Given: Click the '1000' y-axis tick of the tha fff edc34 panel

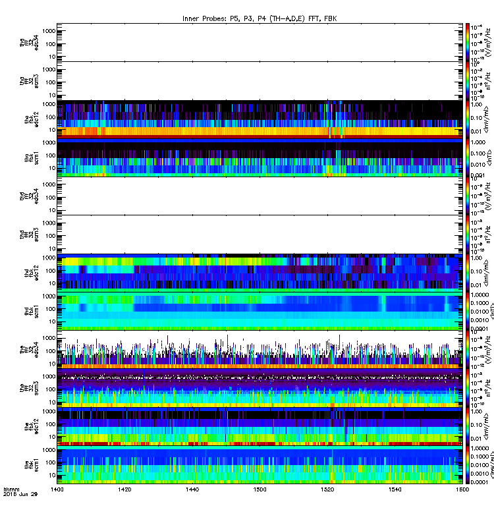Looking at the screenshot, I should (49, 31).
